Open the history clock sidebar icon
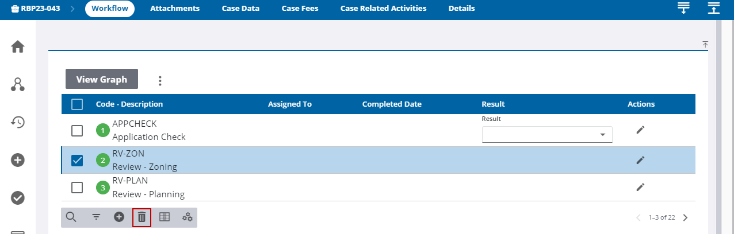The height and width of the screenshot is (234, 734). pos(17,122)
